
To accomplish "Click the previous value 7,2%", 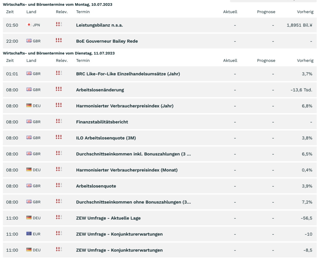I will tap(307, 202).
